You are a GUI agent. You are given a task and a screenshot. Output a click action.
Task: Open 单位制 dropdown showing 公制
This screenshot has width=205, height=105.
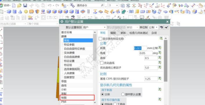coord(154,27)
